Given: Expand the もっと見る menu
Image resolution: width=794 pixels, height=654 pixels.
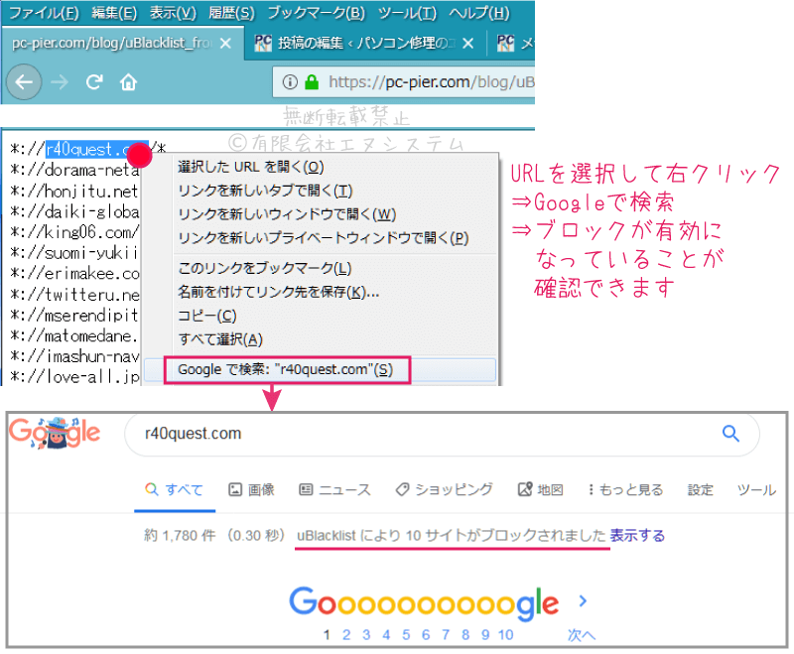Looking at the screenshot, I should point(625,490).
